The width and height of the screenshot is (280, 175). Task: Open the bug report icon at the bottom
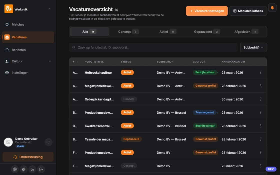pyautogui.click(x=23, y=169)
